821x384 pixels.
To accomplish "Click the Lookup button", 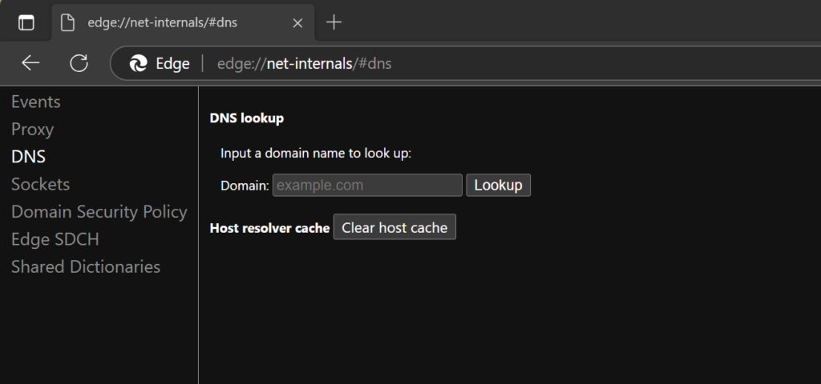I will pos(499,186).
